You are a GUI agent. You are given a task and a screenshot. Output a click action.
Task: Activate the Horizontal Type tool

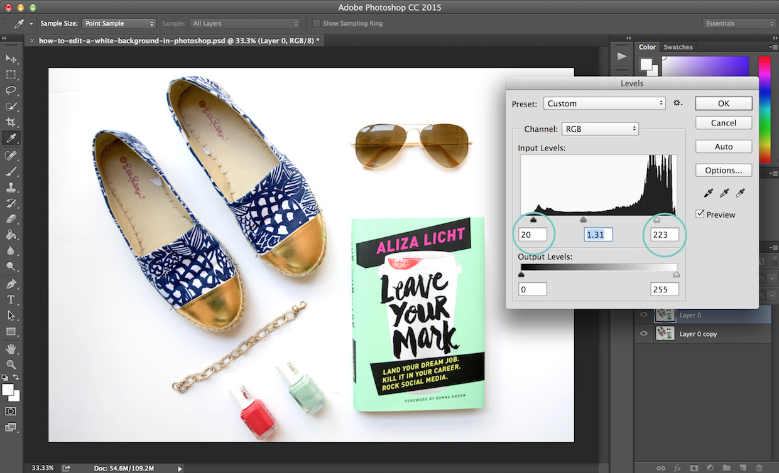11,299
